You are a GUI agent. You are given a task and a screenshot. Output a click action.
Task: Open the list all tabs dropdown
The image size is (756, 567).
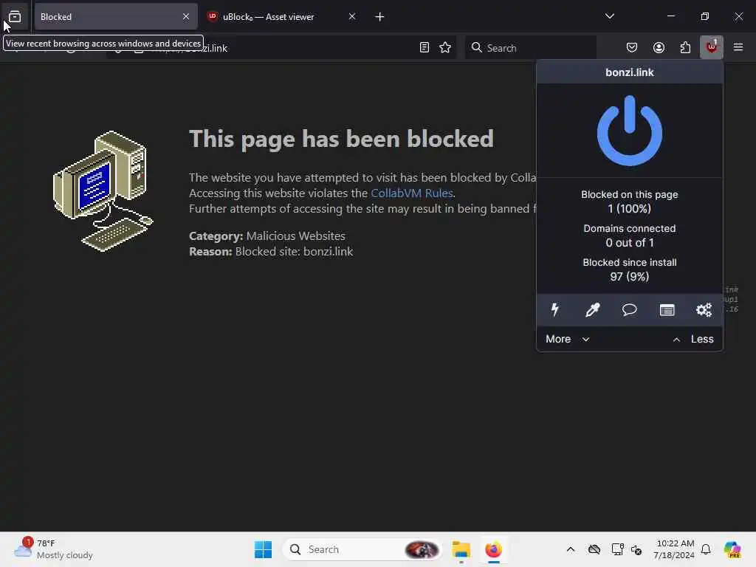point(609,16)
